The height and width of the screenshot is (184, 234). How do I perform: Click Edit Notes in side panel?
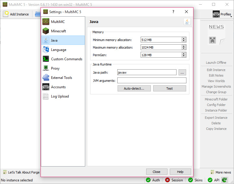[216, 75]
